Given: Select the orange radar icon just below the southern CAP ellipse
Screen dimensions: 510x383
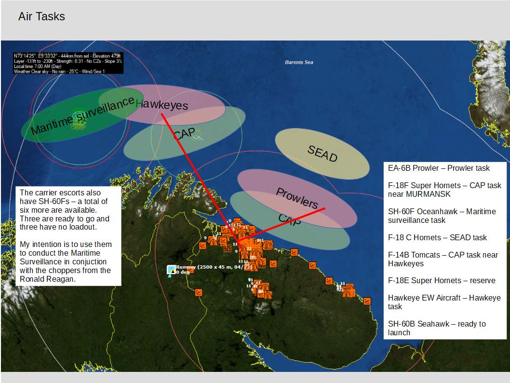Looking at the screenshot, I should (294, 252).
